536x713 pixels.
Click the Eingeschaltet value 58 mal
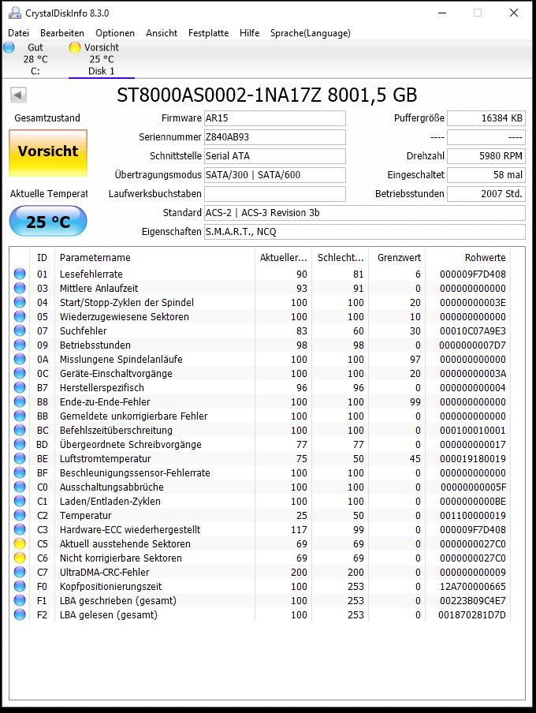[486, 175]
